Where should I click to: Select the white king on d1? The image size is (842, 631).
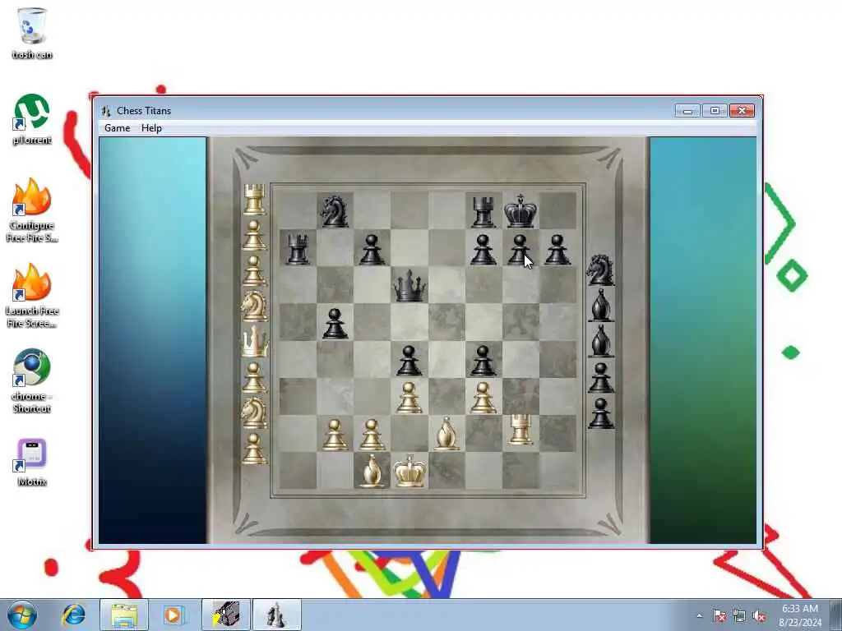409,471
